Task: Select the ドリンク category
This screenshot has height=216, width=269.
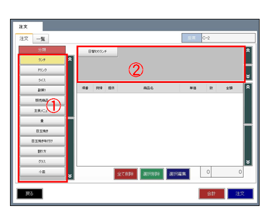Action: (42, 70)
